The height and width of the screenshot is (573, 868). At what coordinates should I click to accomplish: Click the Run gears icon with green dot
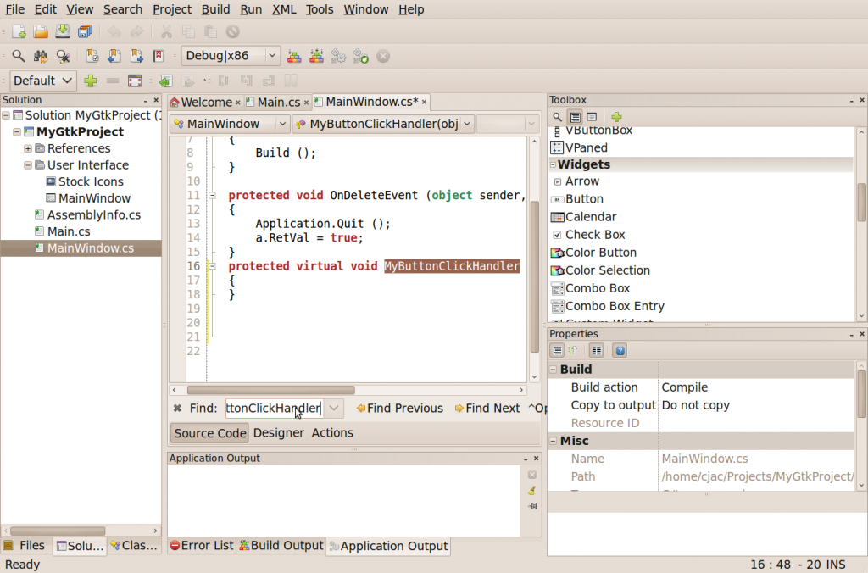[x=361, y=56]
